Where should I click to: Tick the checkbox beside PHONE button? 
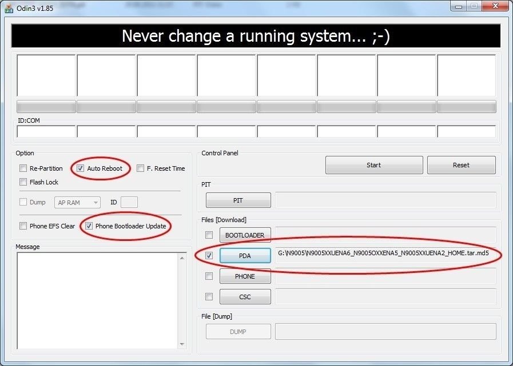209,276
